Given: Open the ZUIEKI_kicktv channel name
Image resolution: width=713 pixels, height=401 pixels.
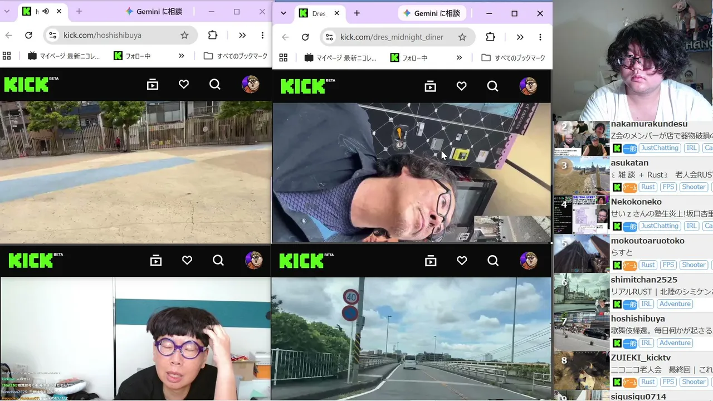Looking at the screenshot, I should (x=641, y=358).
